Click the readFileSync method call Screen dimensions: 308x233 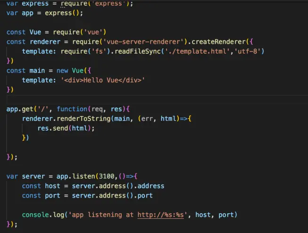tap(138, 51)
